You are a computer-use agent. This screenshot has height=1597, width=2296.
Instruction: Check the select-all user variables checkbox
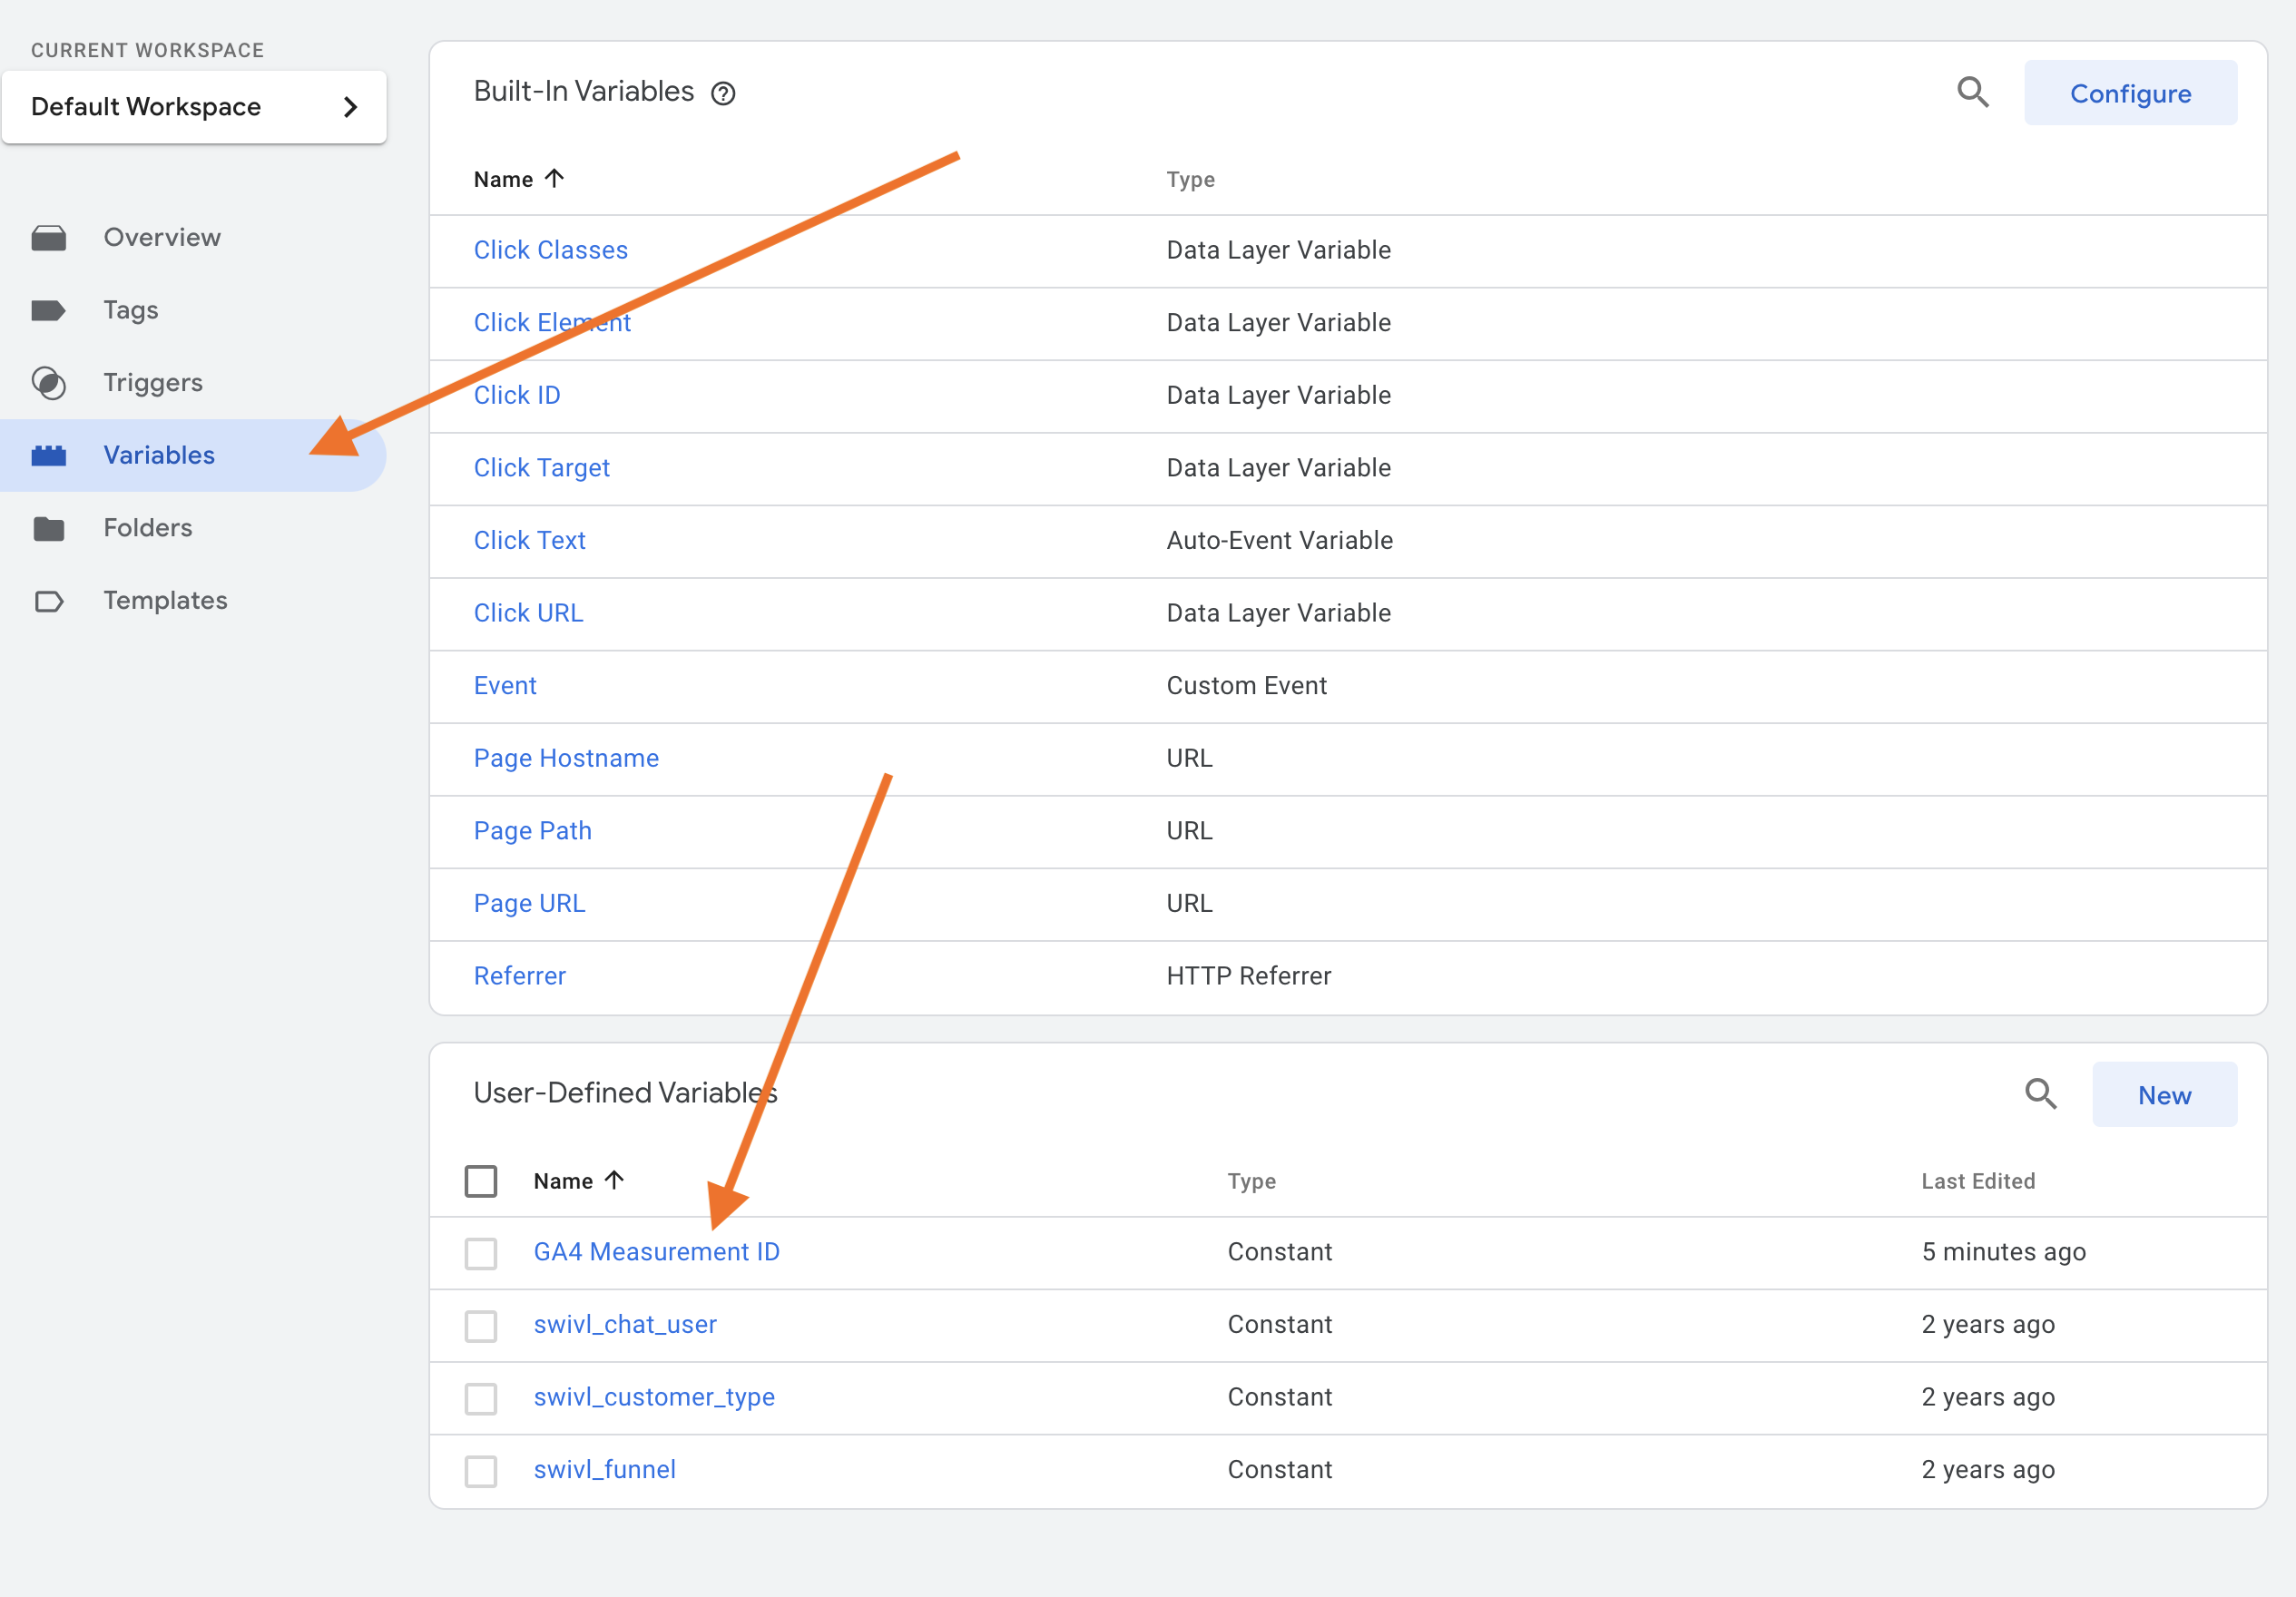click(x=481, y=1181)
